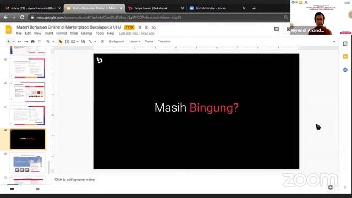The width and height of the screenshot is (352, 198).
Task: Go forward in browser
Action: pos(14,17)
